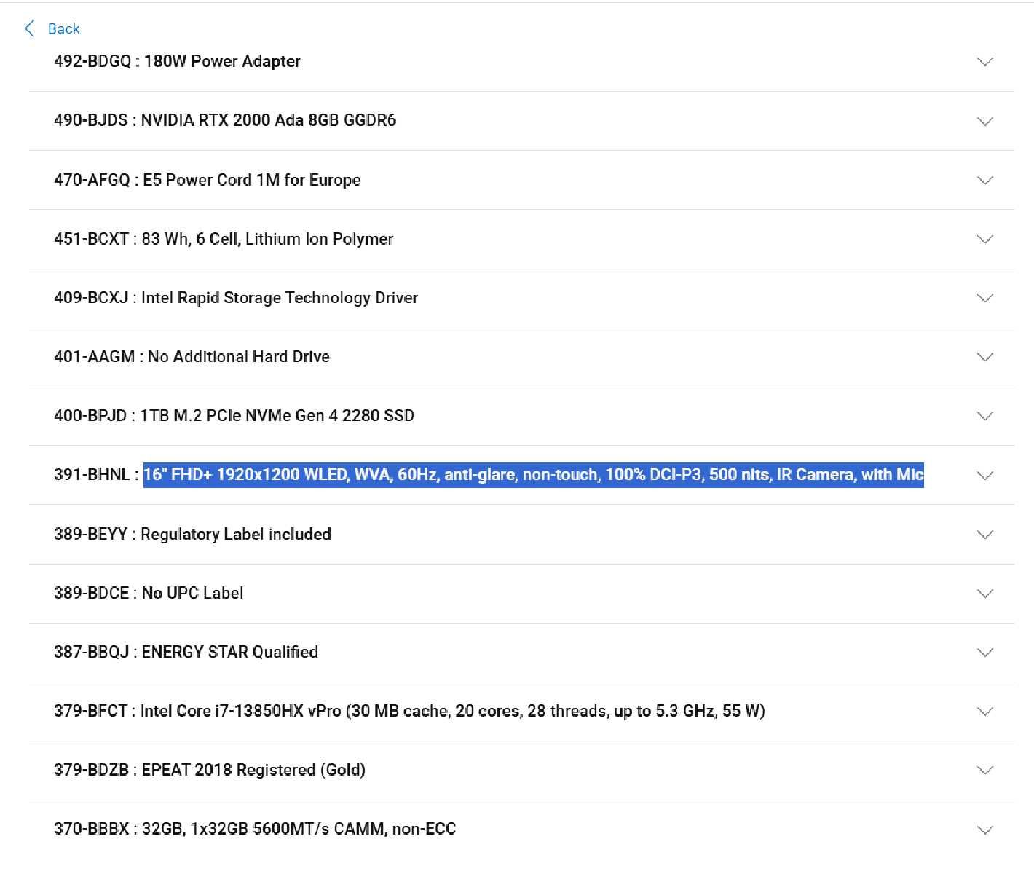Select text 451-BCXT : 83 Wh, 6 Cell
1034x874 pixels.
pos(224,239)
